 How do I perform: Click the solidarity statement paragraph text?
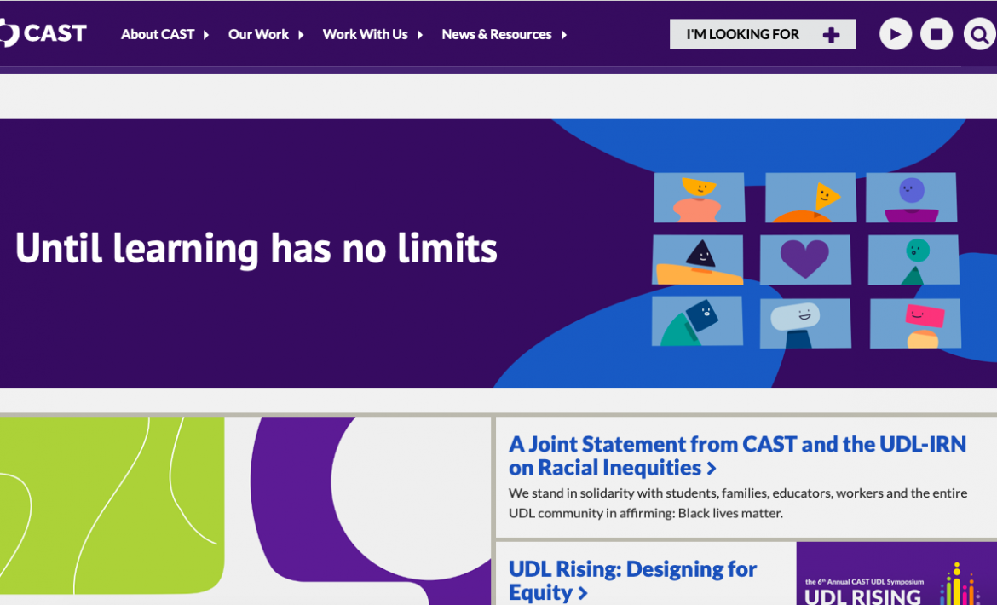click(x=738, y=503)
